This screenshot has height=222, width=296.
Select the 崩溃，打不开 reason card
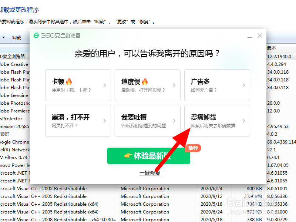coord(78,121)
